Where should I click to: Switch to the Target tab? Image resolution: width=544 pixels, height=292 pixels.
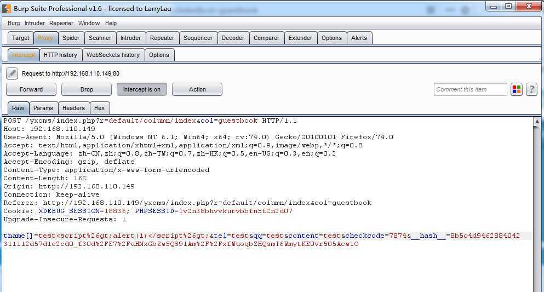pyautogui.click(x=20, y=38)
